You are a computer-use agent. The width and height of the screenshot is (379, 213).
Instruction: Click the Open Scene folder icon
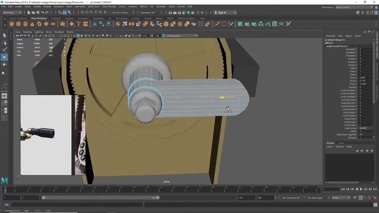[x=33, y=12]
